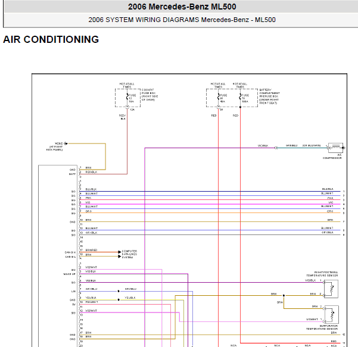Viewport: 358px width, 347px height.
Task: Click the 'LIN' pin label
Action: (x=73, y=291)
